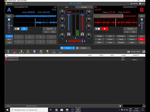The height and width of the screenshot is (112, 150).
Task: Click the preview play icon in status bar
Action: pyautogui.click(x=120, y=106)
